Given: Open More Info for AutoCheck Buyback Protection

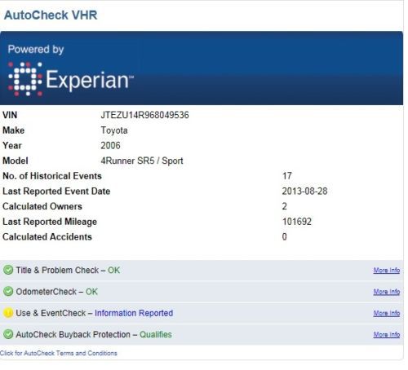Looking at the screenshot, I should pyautogui.click(x=387, y=335).
